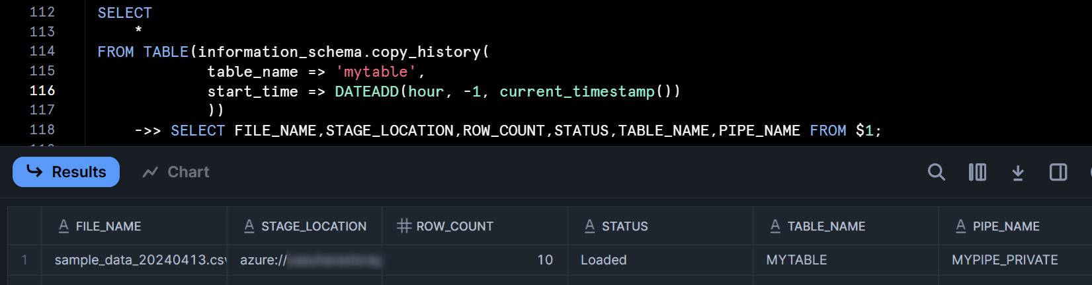This screenshot has width=1092, height=285.
Task: Select the TABLE_NAME column header
Action: (x=845, y=226)
